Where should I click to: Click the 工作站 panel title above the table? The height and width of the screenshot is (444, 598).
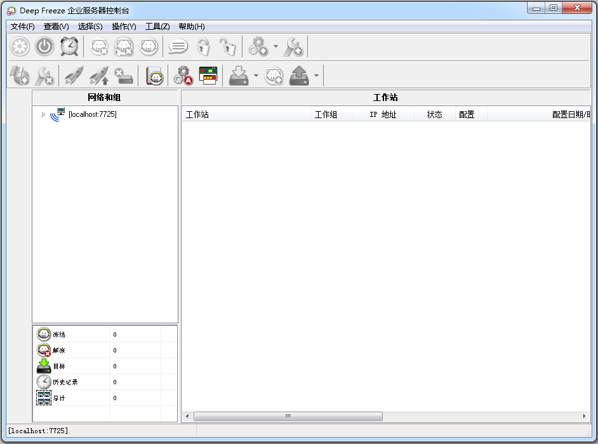pyautogui.click(x=385, y=97)
